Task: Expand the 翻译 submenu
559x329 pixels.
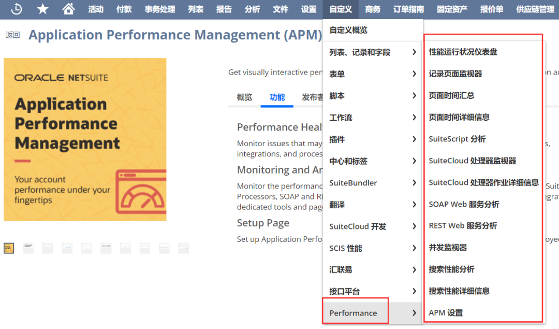Action: 373,205
